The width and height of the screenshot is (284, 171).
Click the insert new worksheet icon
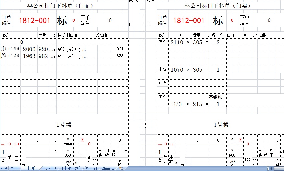(121, 169)
